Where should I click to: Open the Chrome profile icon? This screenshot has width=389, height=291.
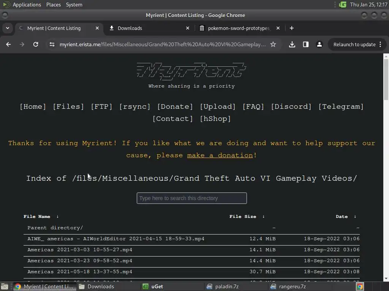319,44
